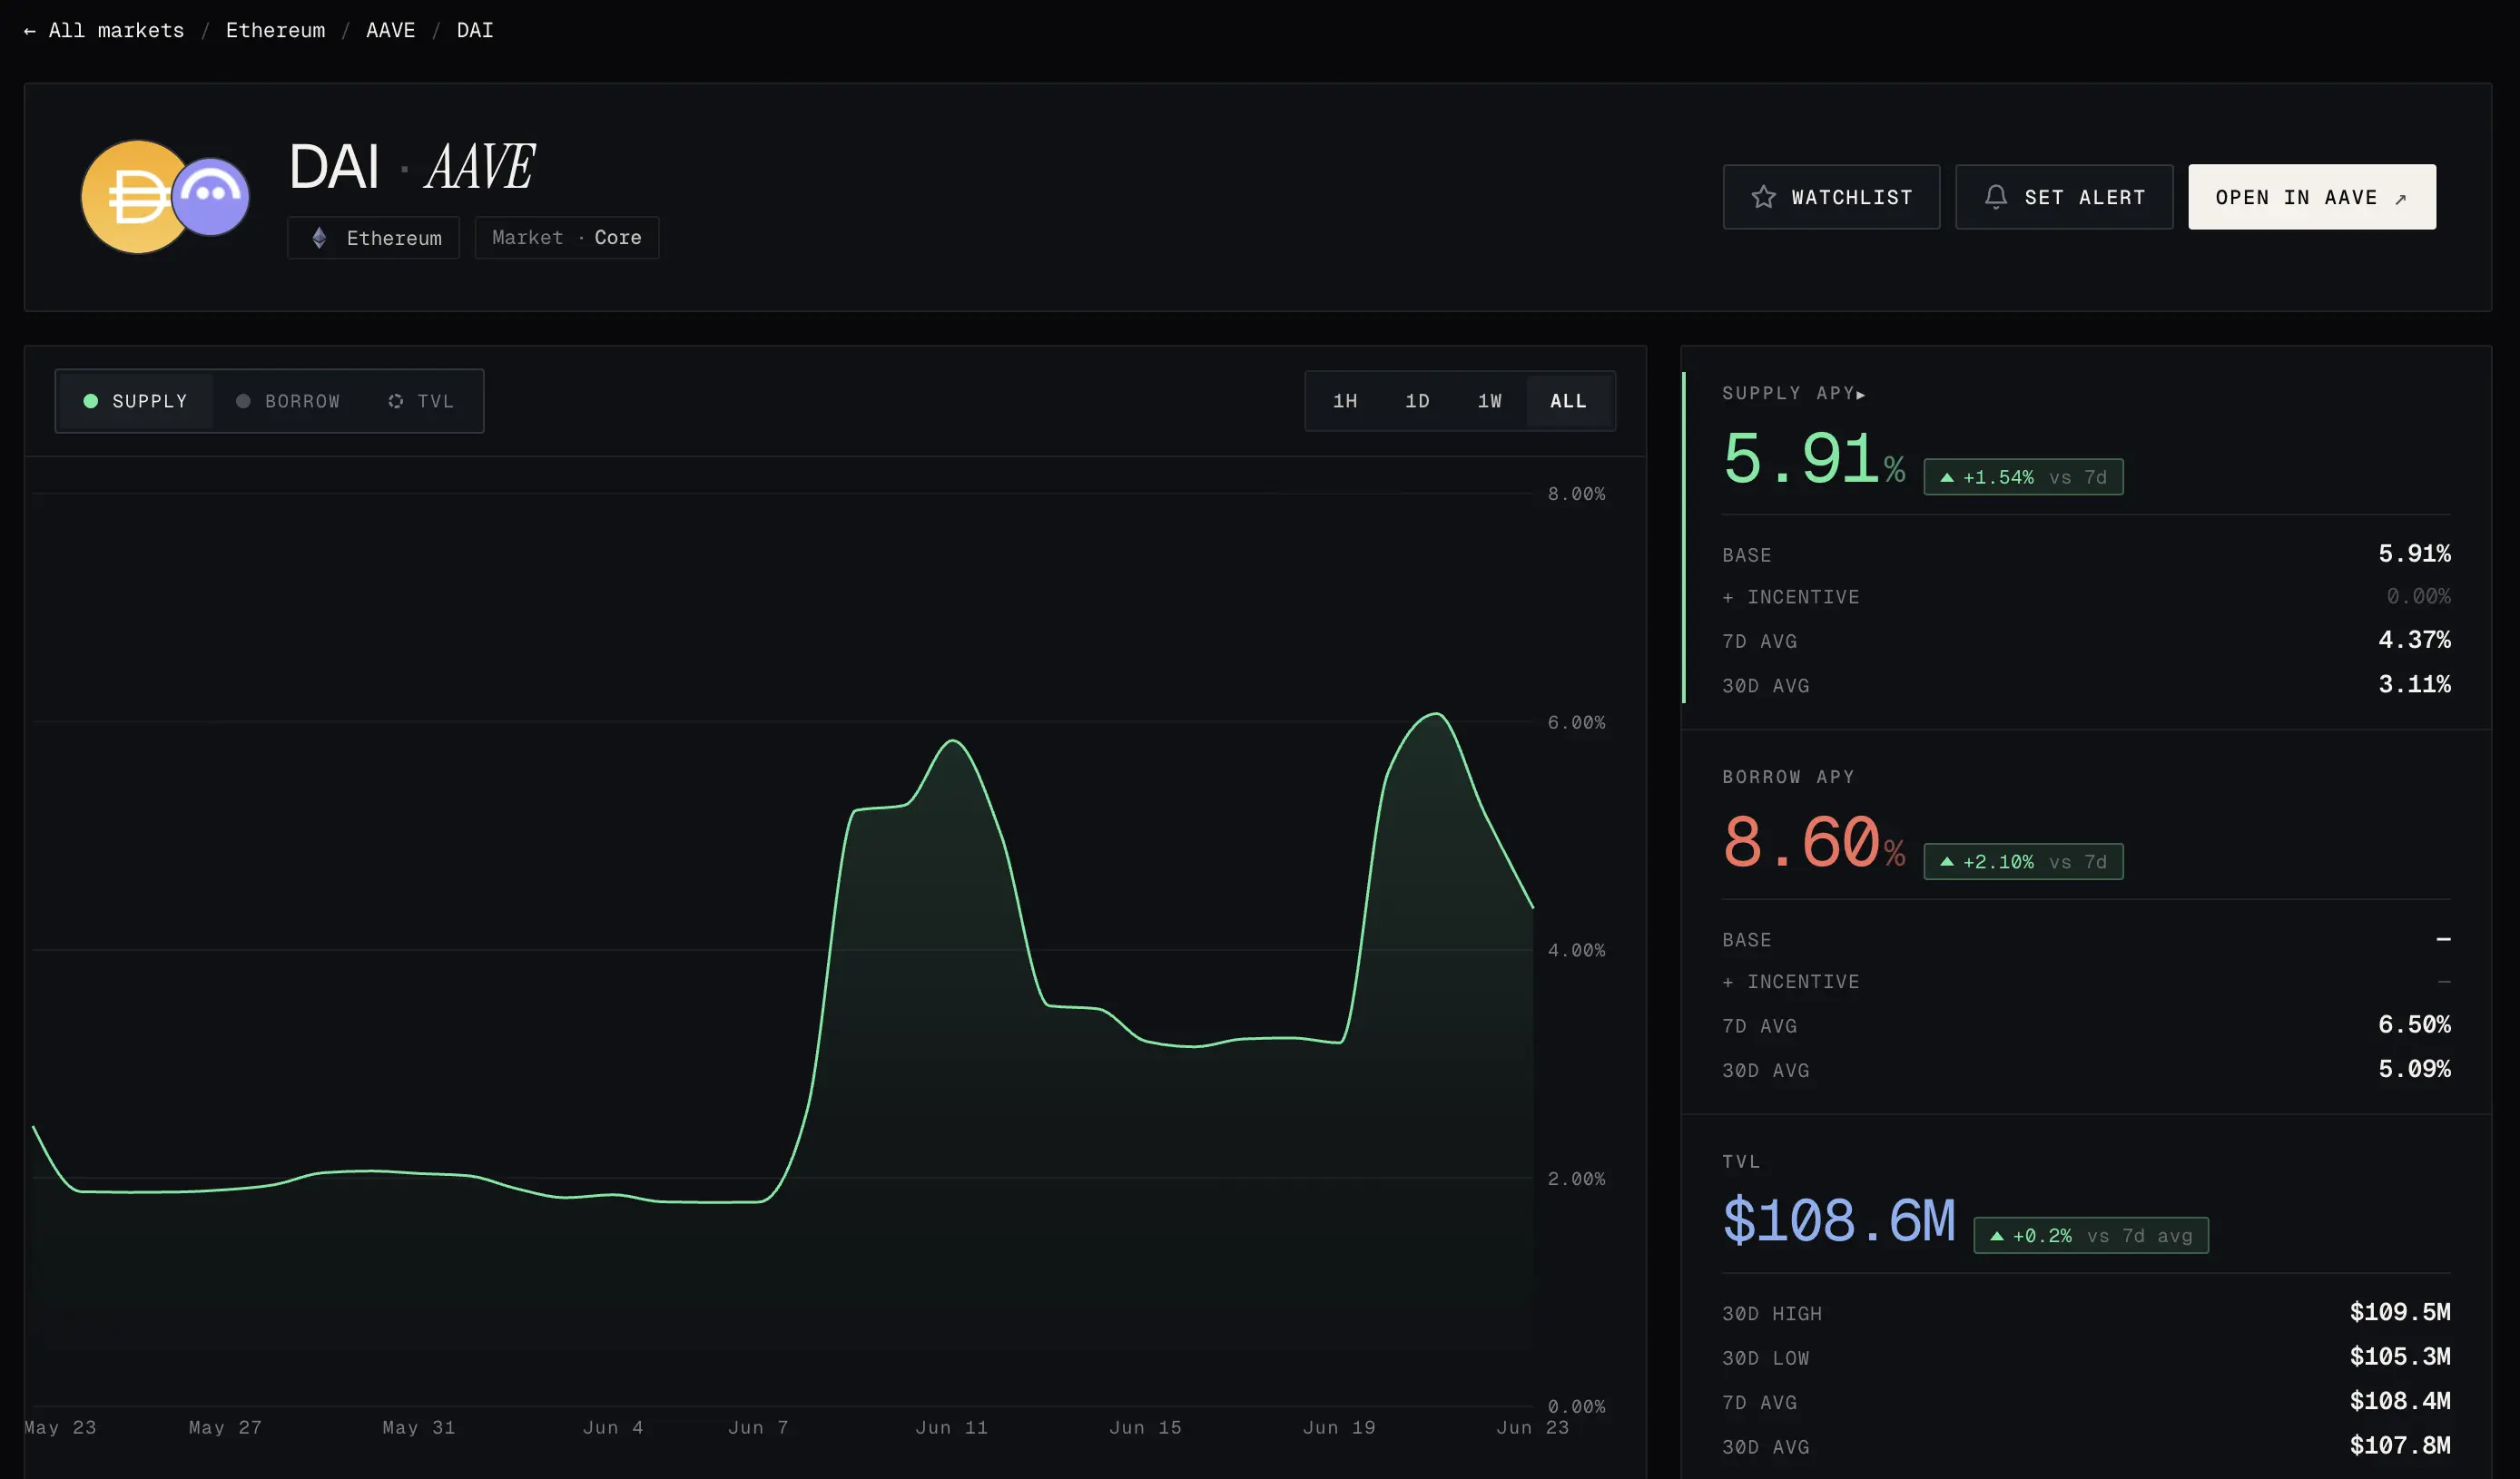
Task: Select the ALL time range
Action: [1568, 401]
